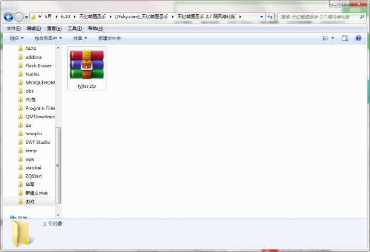This screenshot has height=252, width=370.
Task: Open the 查看(V) menu
Action: (x=54, y=29)
